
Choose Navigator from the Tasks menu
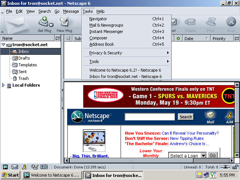[126, 19]
